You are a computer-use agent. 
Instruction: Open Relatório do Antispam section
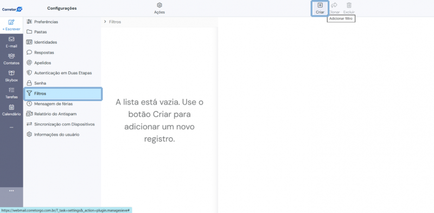pos(62,114)
